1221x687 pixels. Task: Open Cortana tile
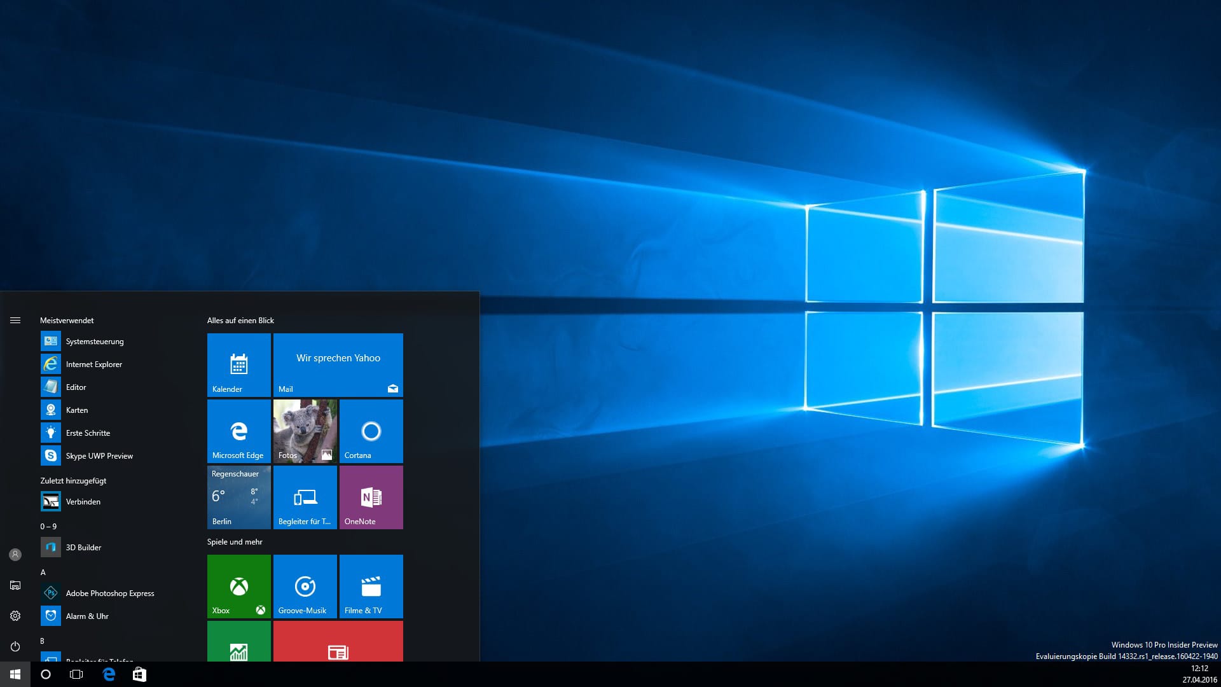click(x=370, y=431)
